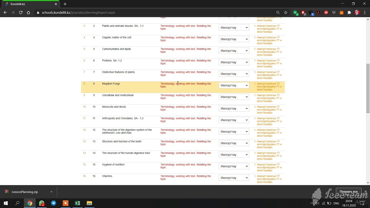Show hidden system tray icons
This screenshot has height=208, width=370.
[x=312, y=203]
